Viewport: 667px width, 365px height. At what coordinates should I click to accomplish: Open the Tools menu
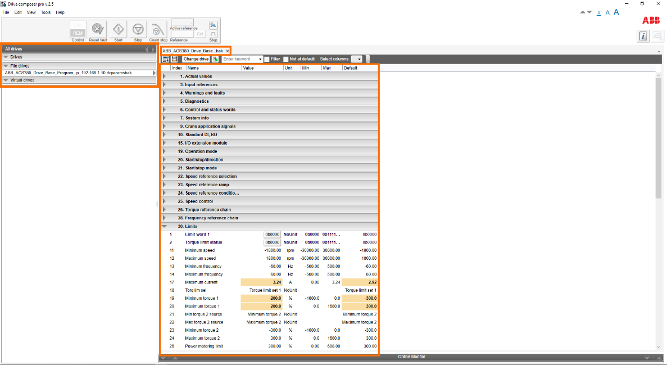[x=46, y=12]
